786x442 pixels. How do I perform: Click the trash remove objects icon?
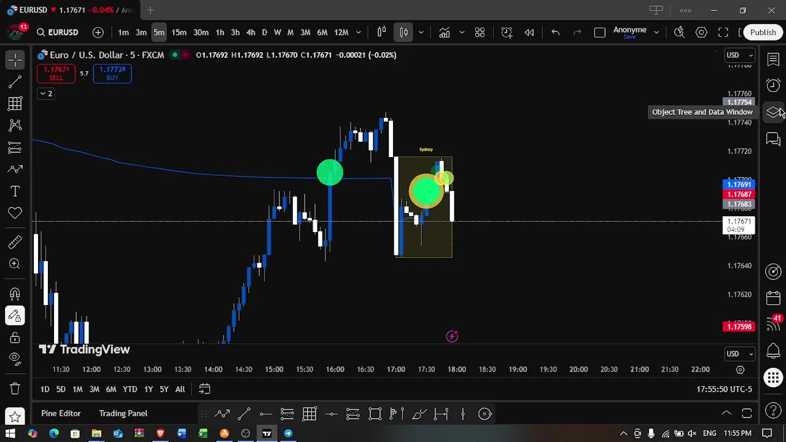click(15, 389)
